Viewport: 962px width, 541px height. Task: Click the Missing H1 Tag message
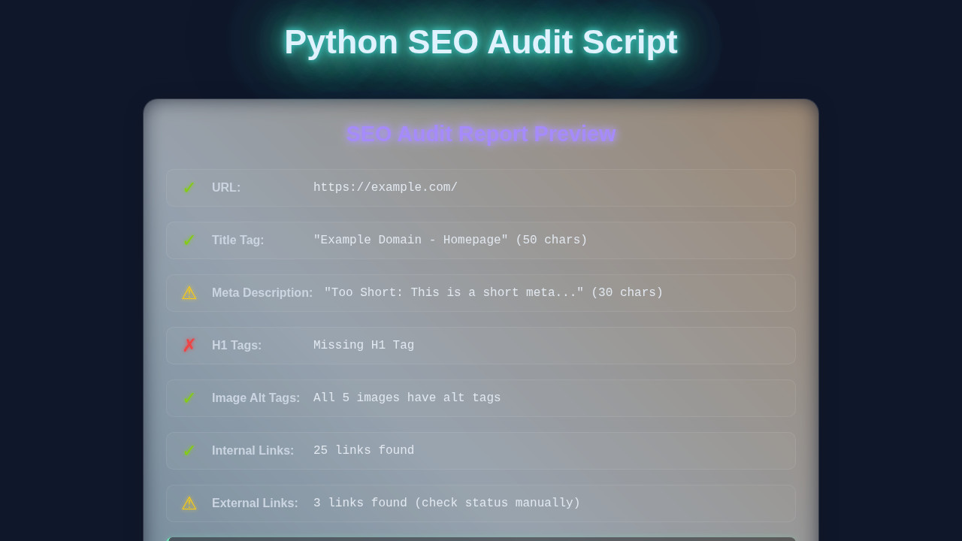364,346
